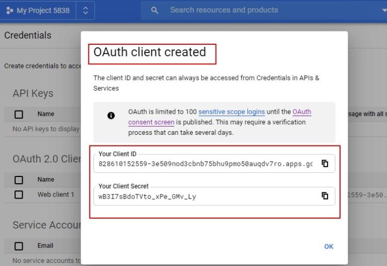The height and width of the screenshot is (266, 387).
Task: Expand the search bar dropdown arrow
Action: (x=384, y=10)
